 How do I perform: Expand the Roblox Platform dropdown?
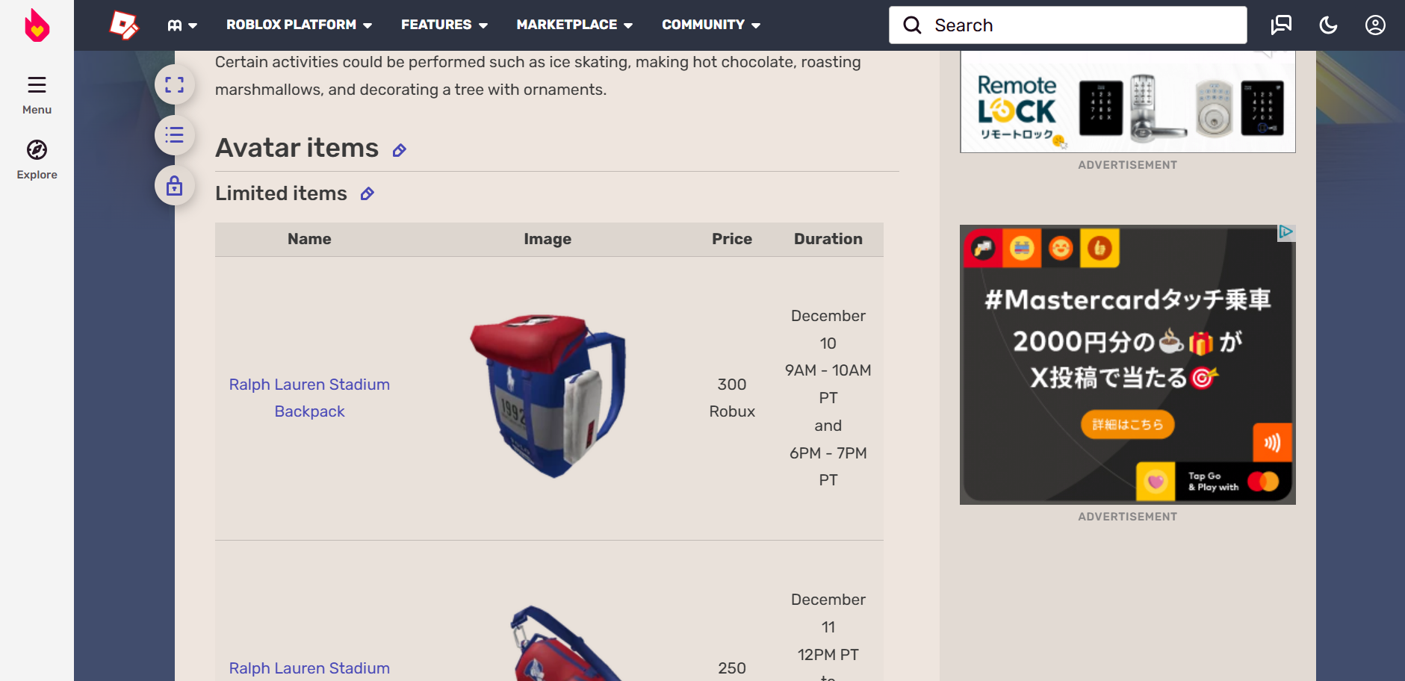pos(299,25)
